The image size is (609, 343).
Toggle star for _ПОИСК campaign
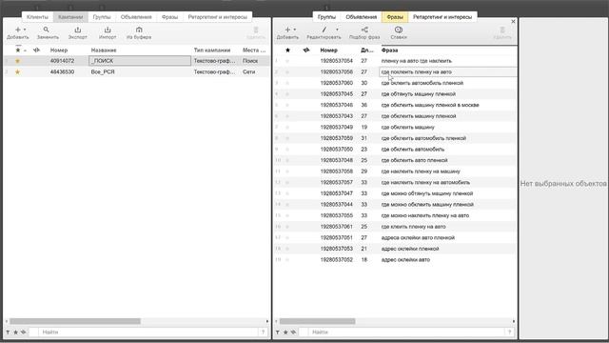(17, 61)
